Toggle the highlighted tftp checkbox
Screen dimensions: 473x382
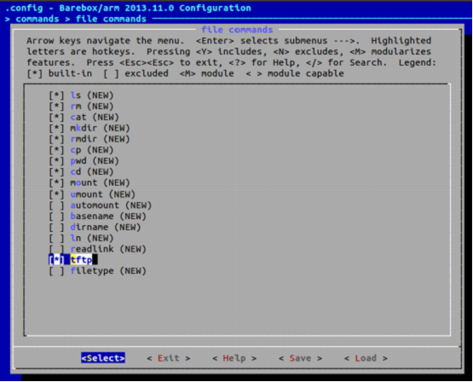[56, 260]
